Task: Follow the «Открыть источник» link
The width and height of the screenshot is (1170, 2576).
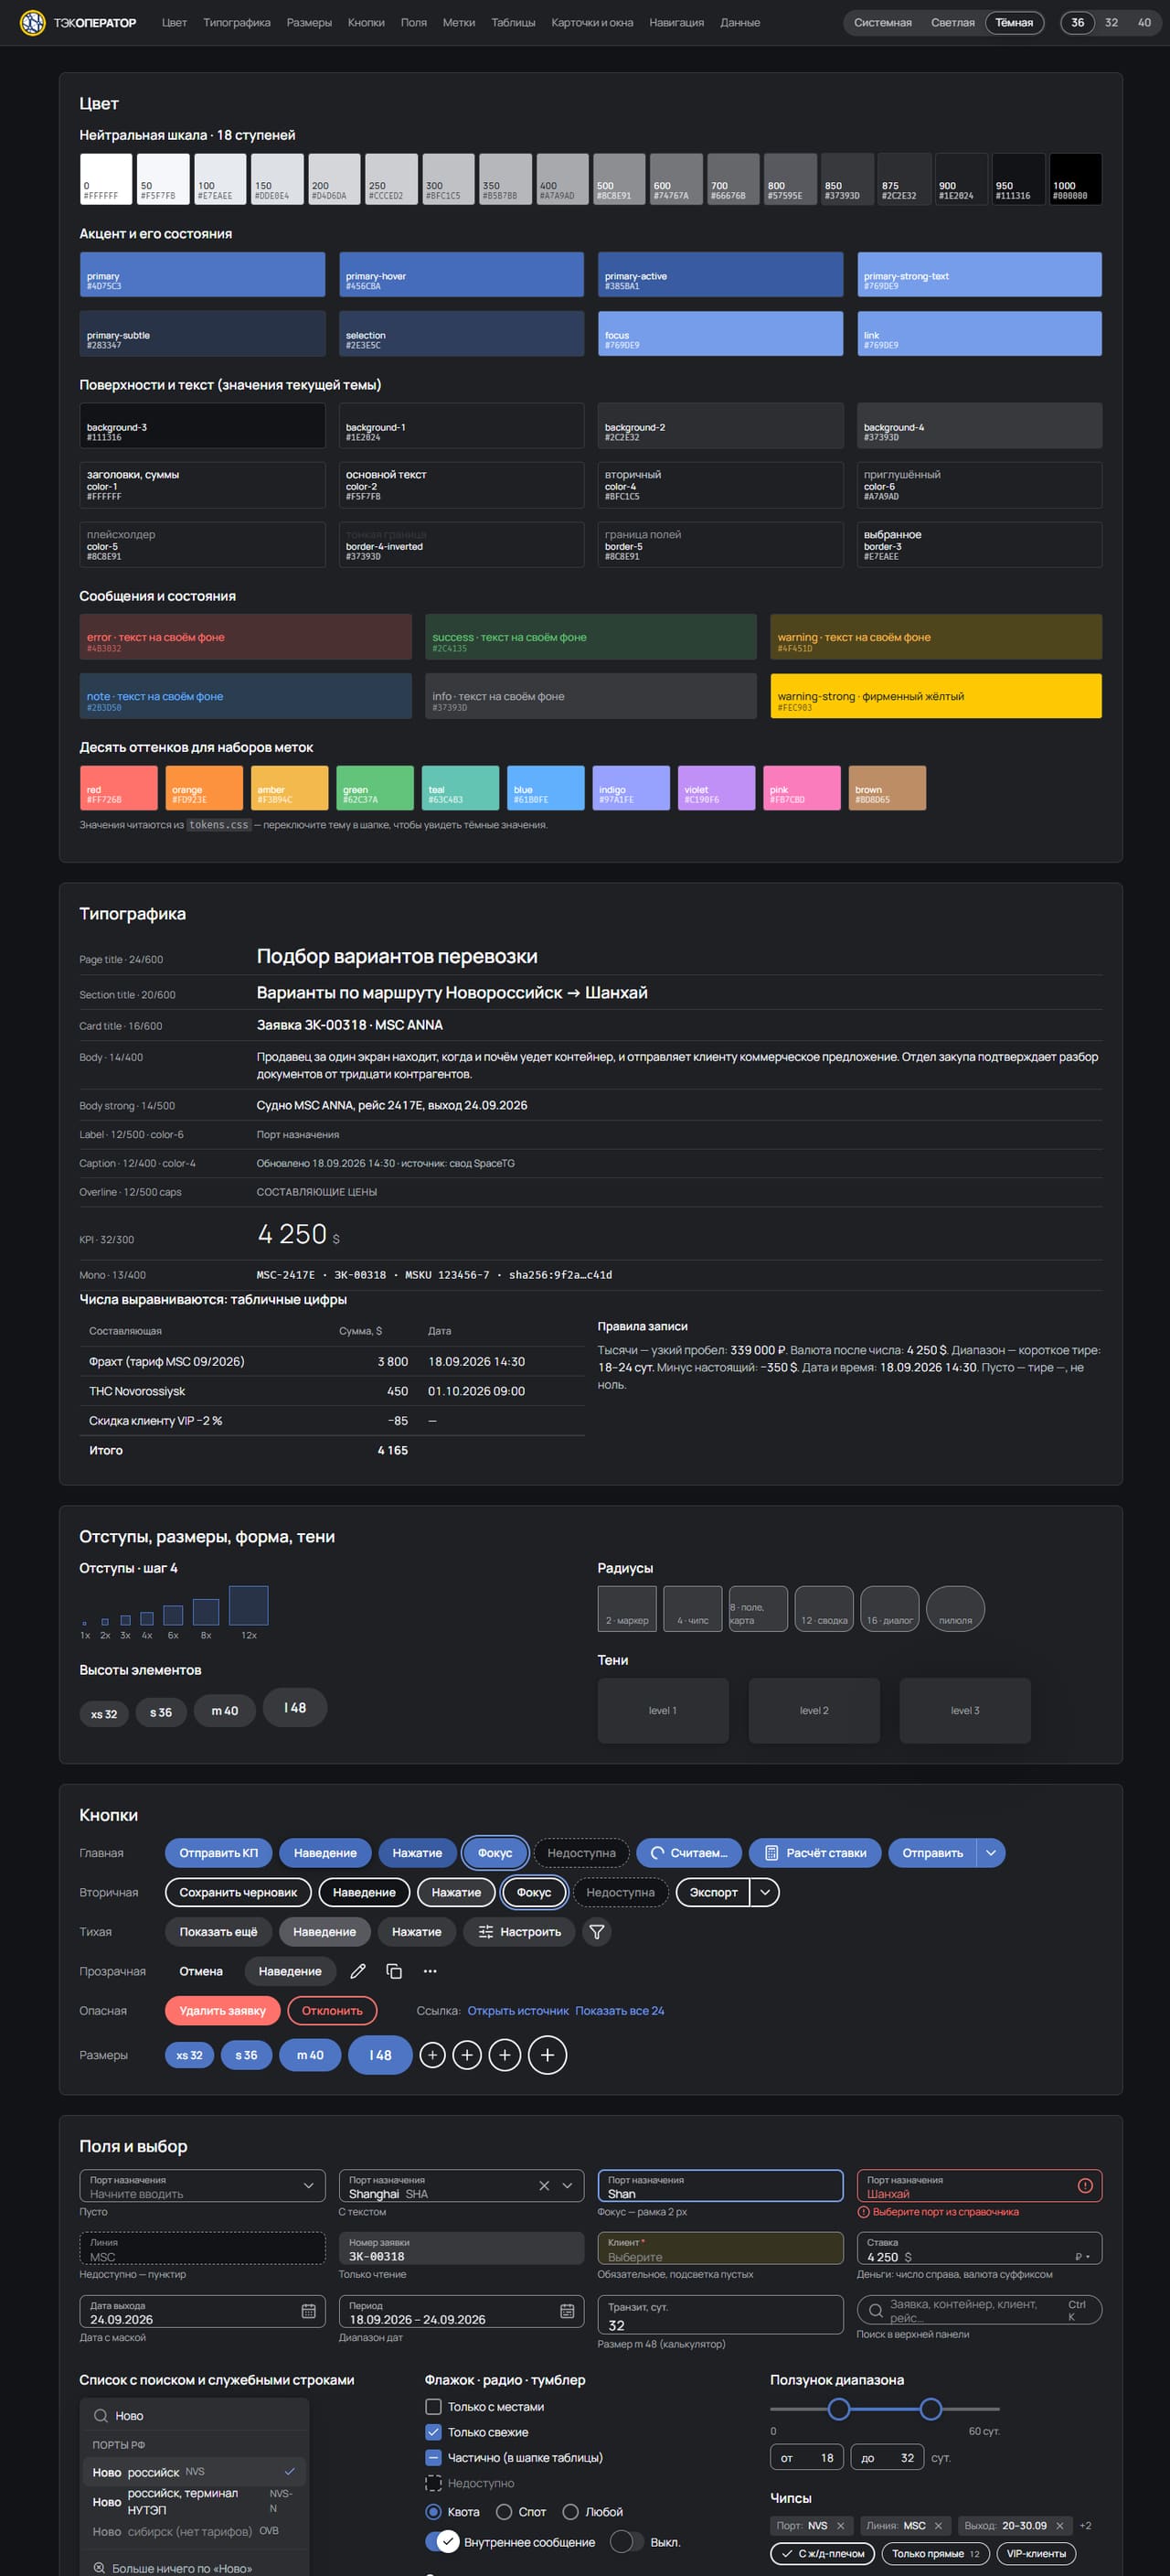Action: (518, 2010)
